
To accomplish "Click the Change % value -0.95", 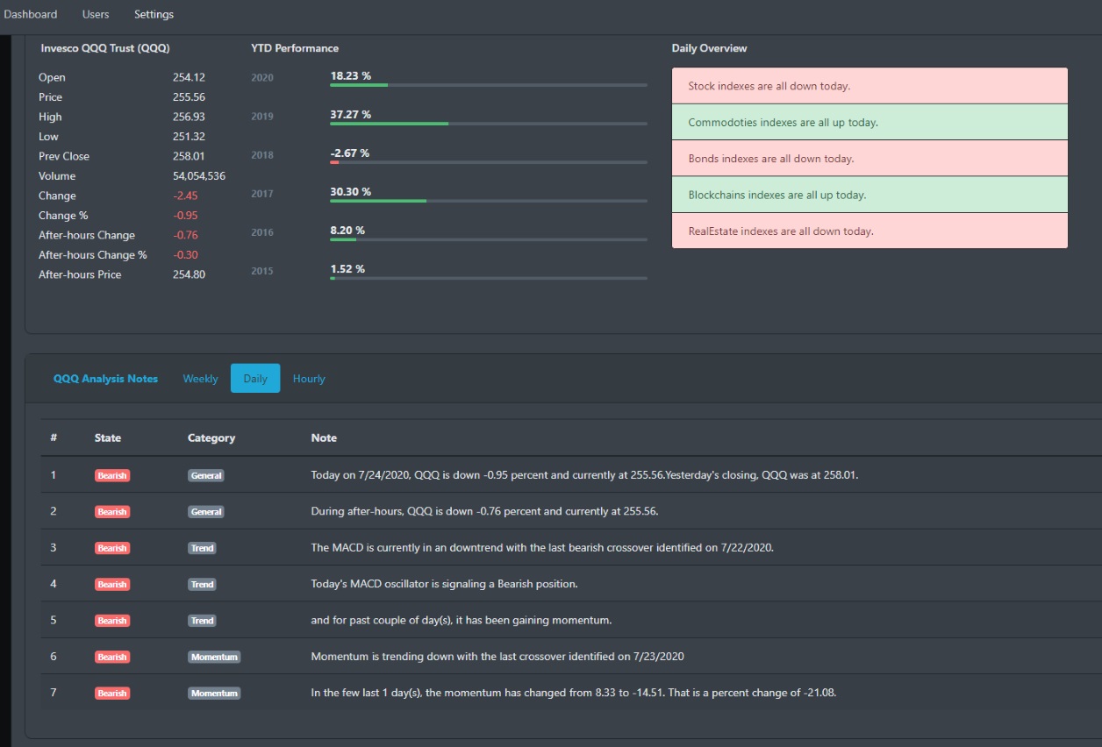I will (185, 216).
